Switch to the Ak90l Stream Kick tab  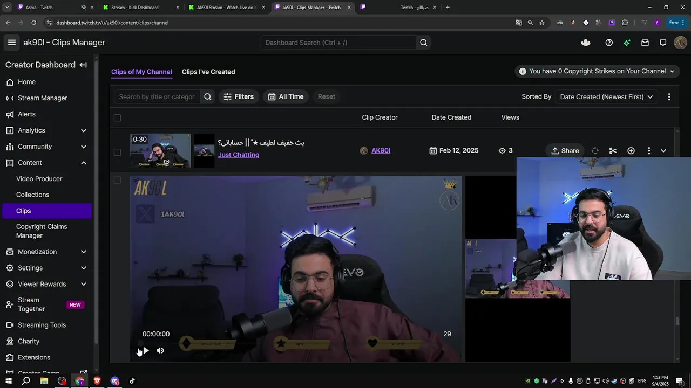pos(226,8)
